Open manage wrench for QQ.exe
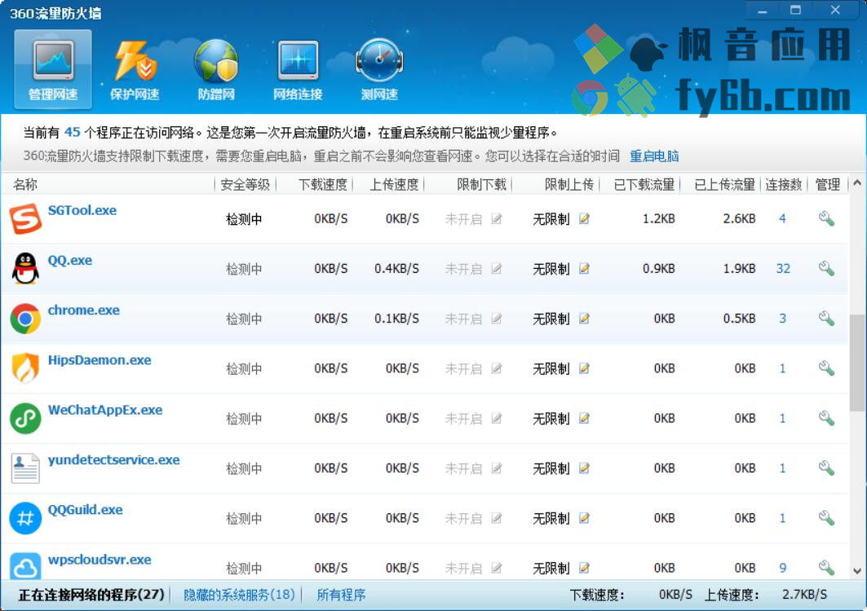The image size is (867, 611). (827, 269)
